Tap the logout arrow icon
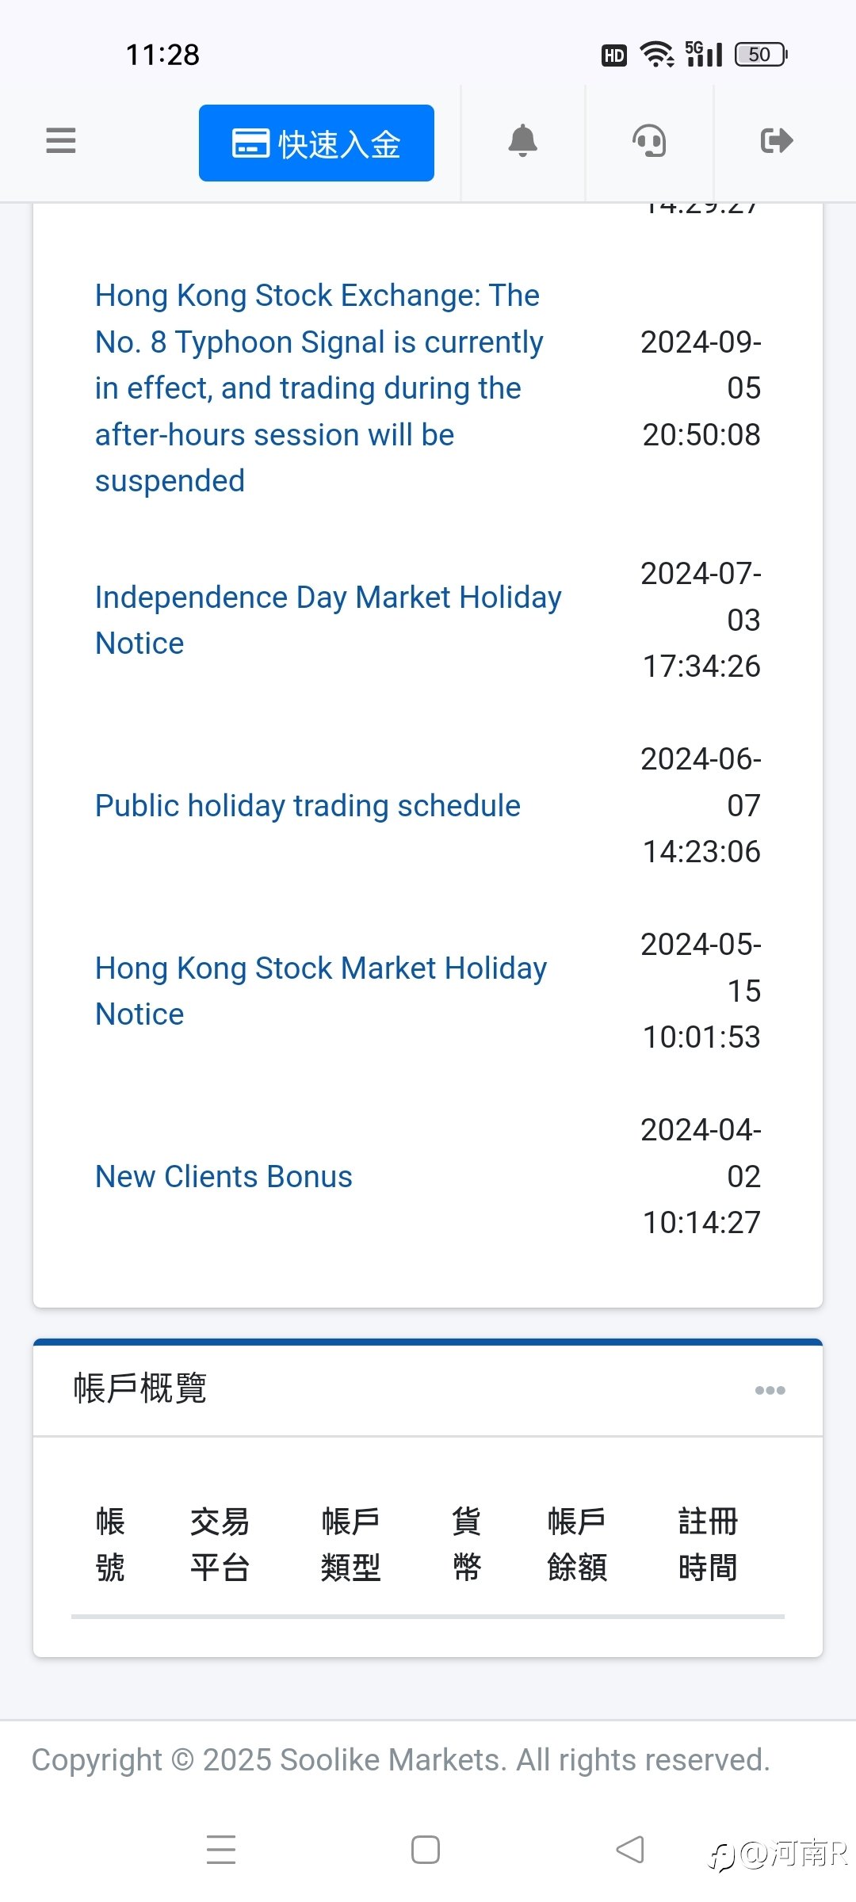Viewport: 856px width, 1902px height. click(776, 141)
